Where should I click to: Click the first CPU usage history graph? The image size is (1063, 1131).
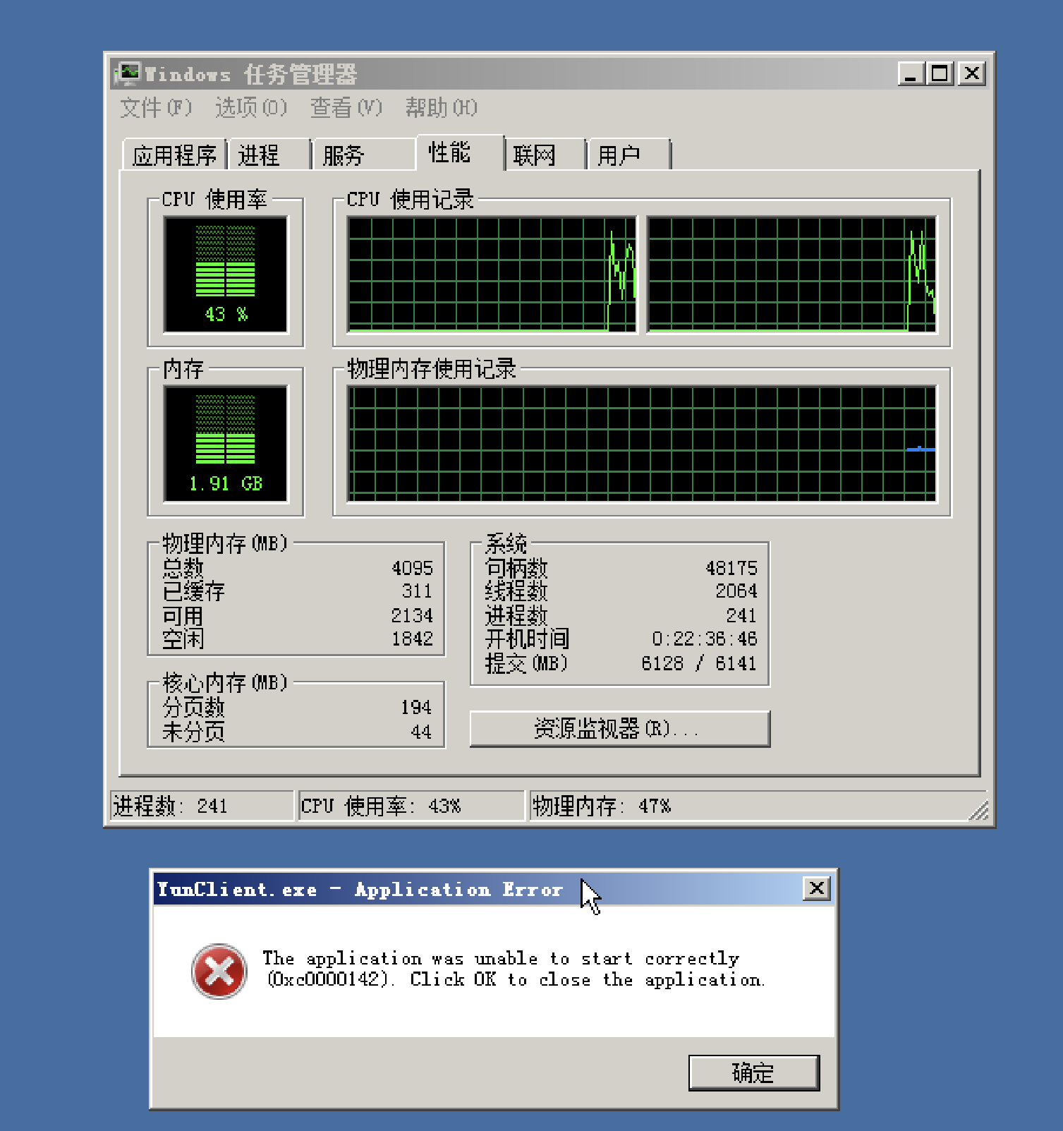[492, 274]
